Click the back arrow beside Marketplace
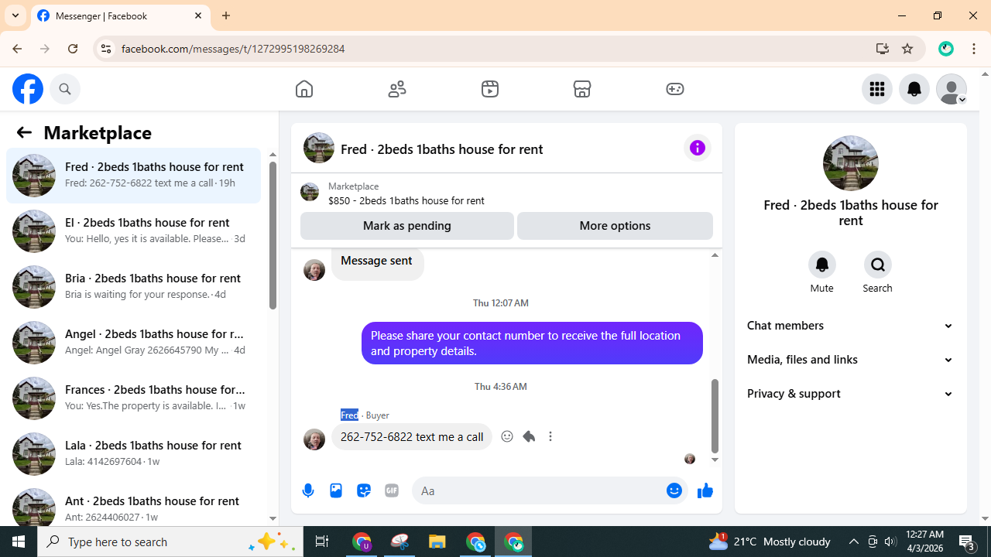991x557 pixels. [24, 132]
